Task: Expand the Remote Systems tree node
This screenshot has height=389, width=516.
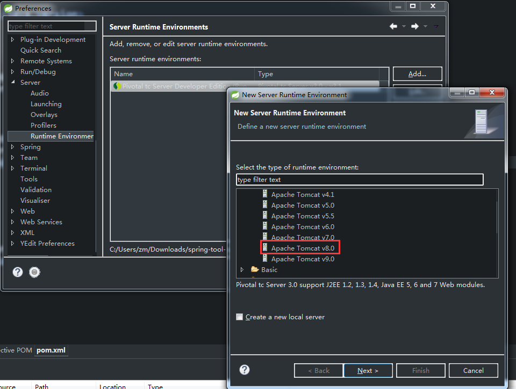Action: [12, 61]
